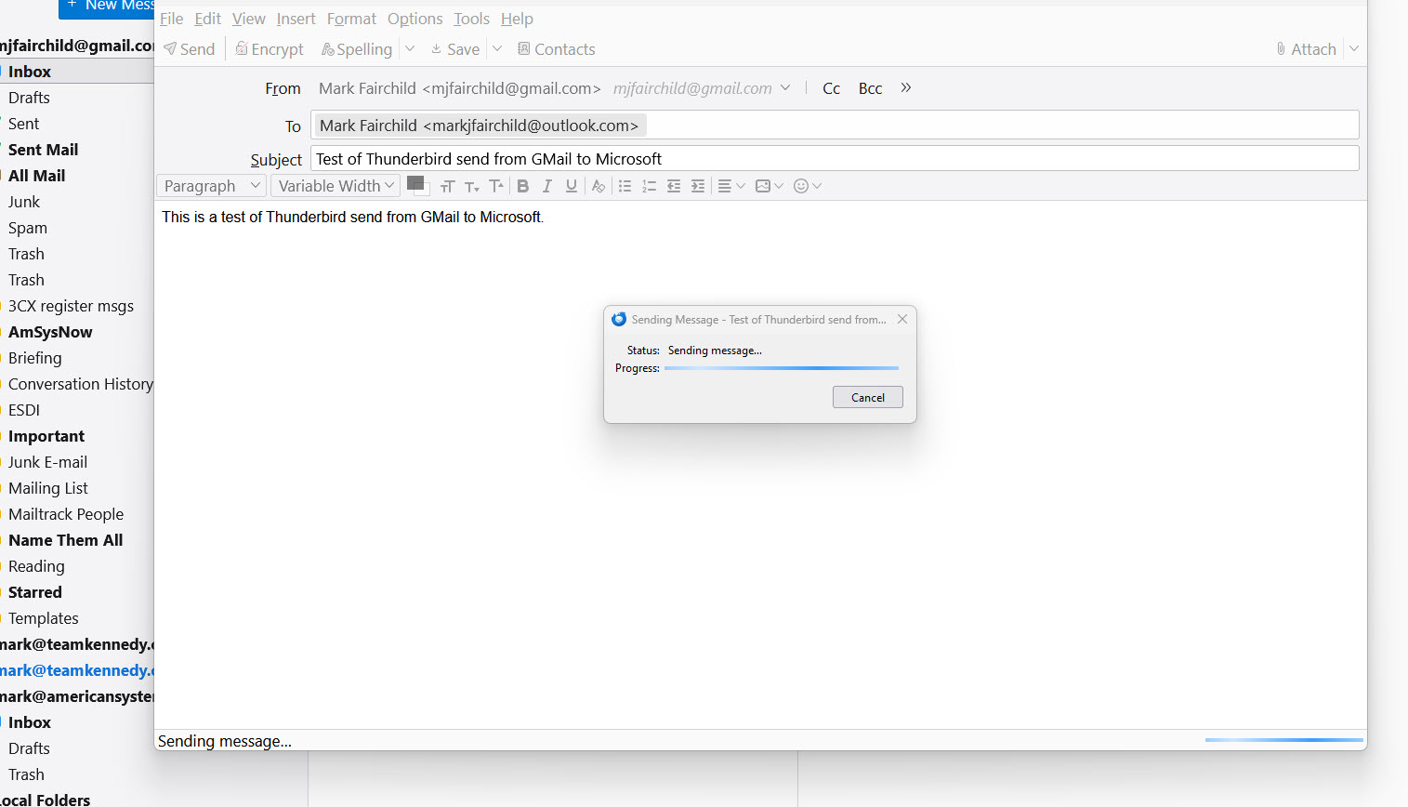Toggle underline formatting
This screenshot has width=1408, height=807.
[x=572, y=186]
